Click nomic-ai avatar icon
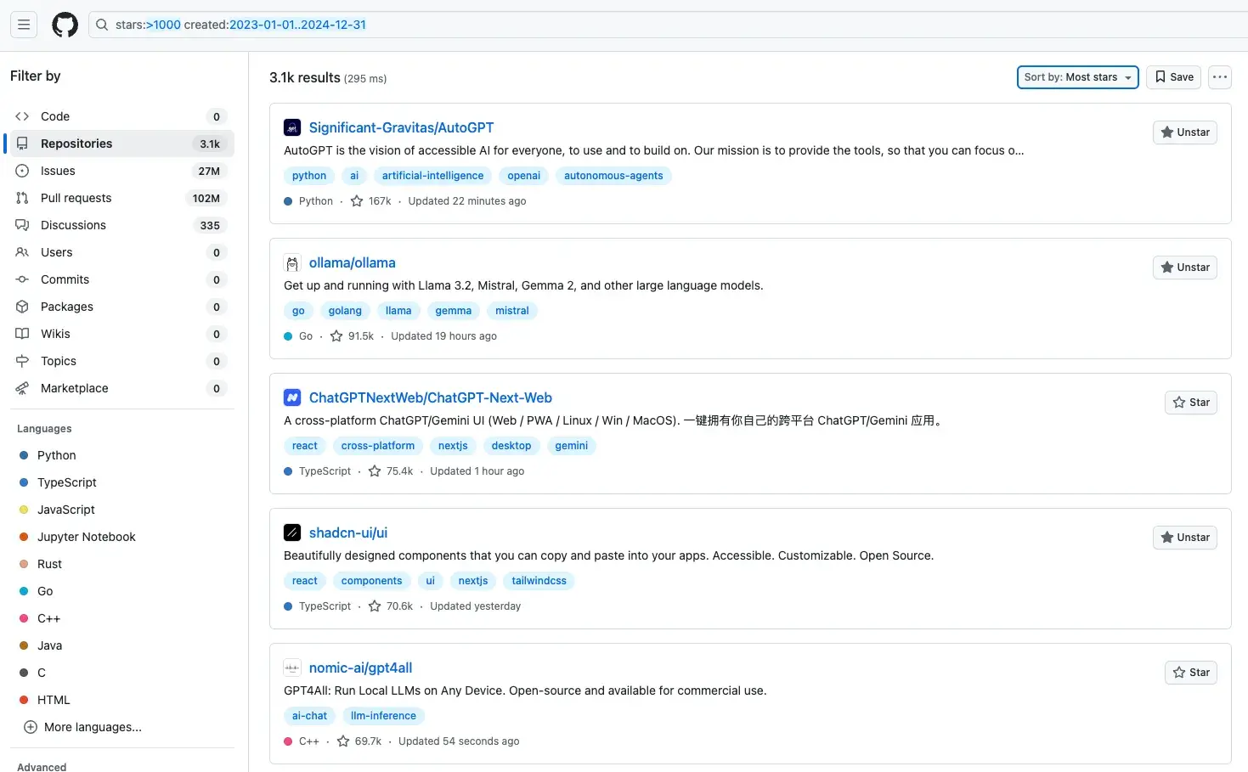Screen dimensions: 1248x772 point(292,668)
